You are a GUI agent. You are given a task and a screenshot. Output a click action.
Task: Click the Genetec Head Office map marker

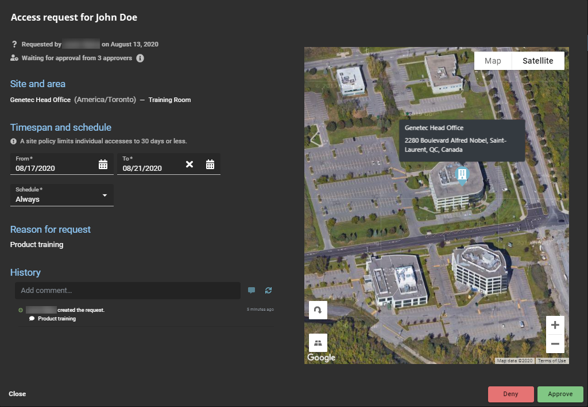[462, 175]
